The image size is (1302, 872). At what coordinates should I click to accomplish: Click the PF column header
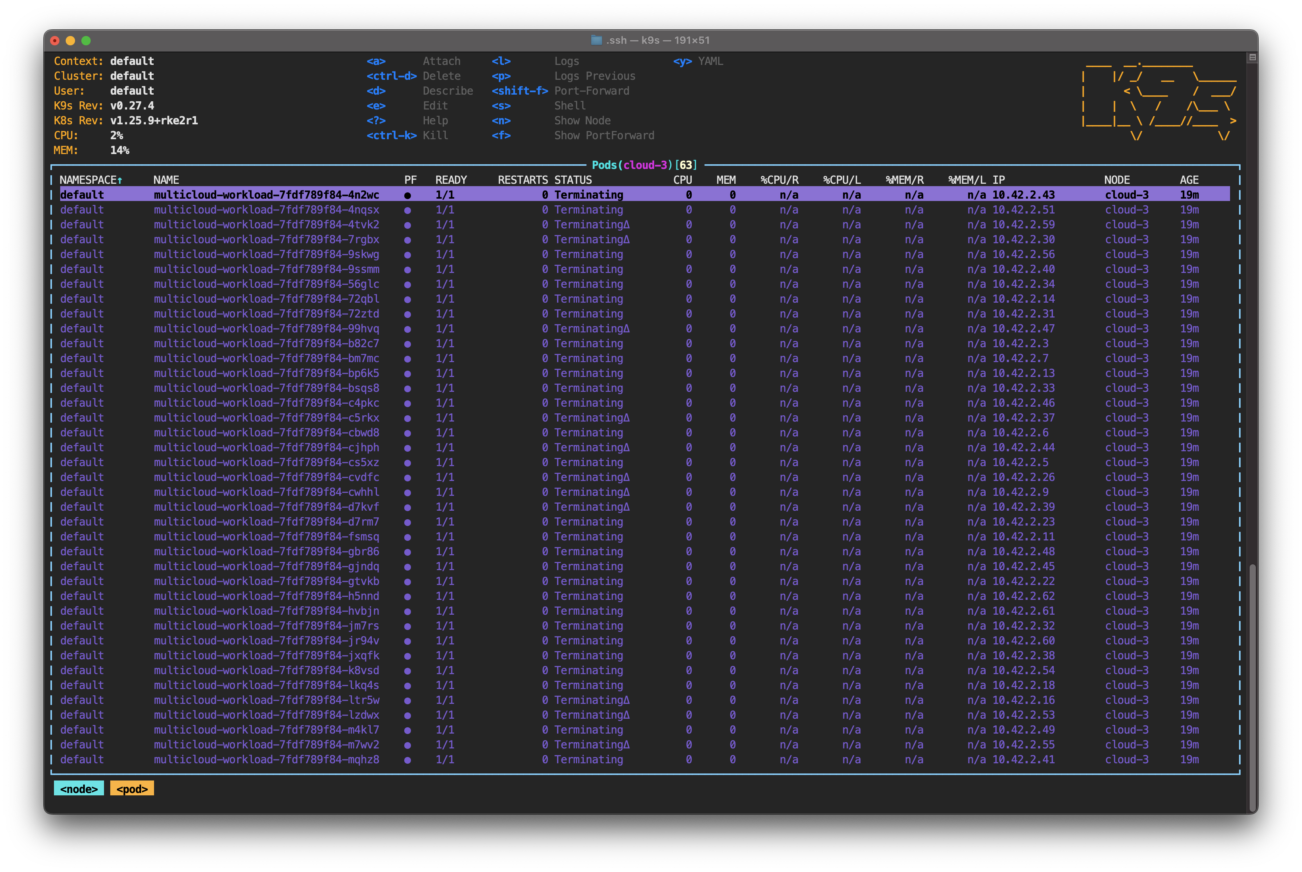410,180
